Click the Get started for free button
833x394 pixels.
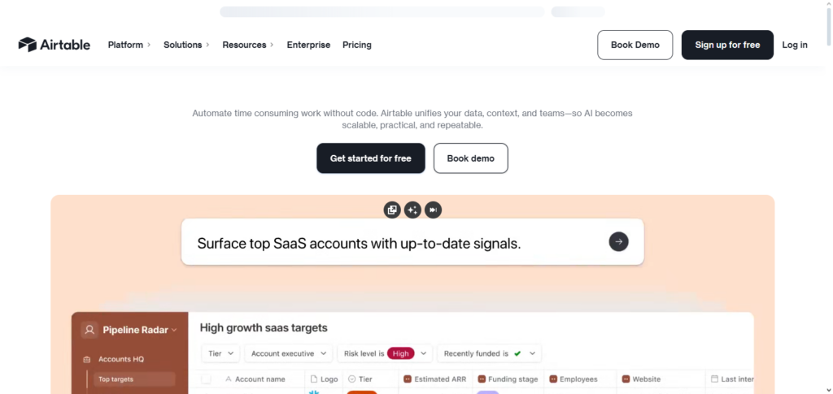click(370, 158)
